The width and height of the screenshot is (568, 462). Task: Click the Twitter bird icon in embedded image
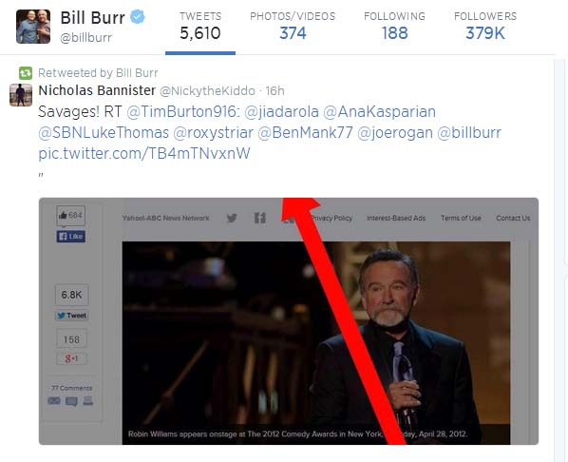click(x=232, y=218)
